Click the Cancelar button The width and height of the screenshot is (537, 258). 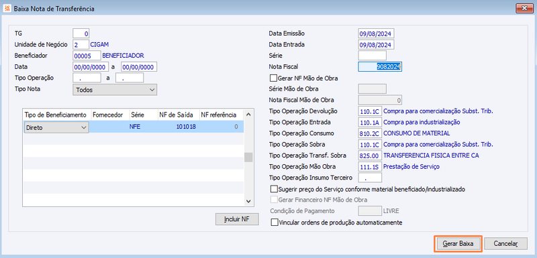click(x=505, y=244)
